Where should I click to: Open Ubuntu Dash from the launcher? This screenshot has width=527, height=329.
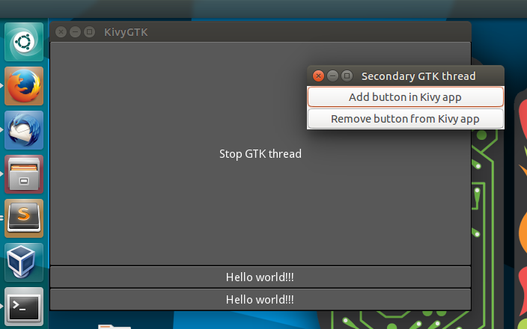[x=24, y=42]
